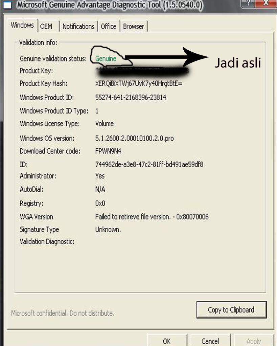Click the Diagnostic Tool window title text
The image size is (277, 346).
pyautogui.click(x=110, y=5)
